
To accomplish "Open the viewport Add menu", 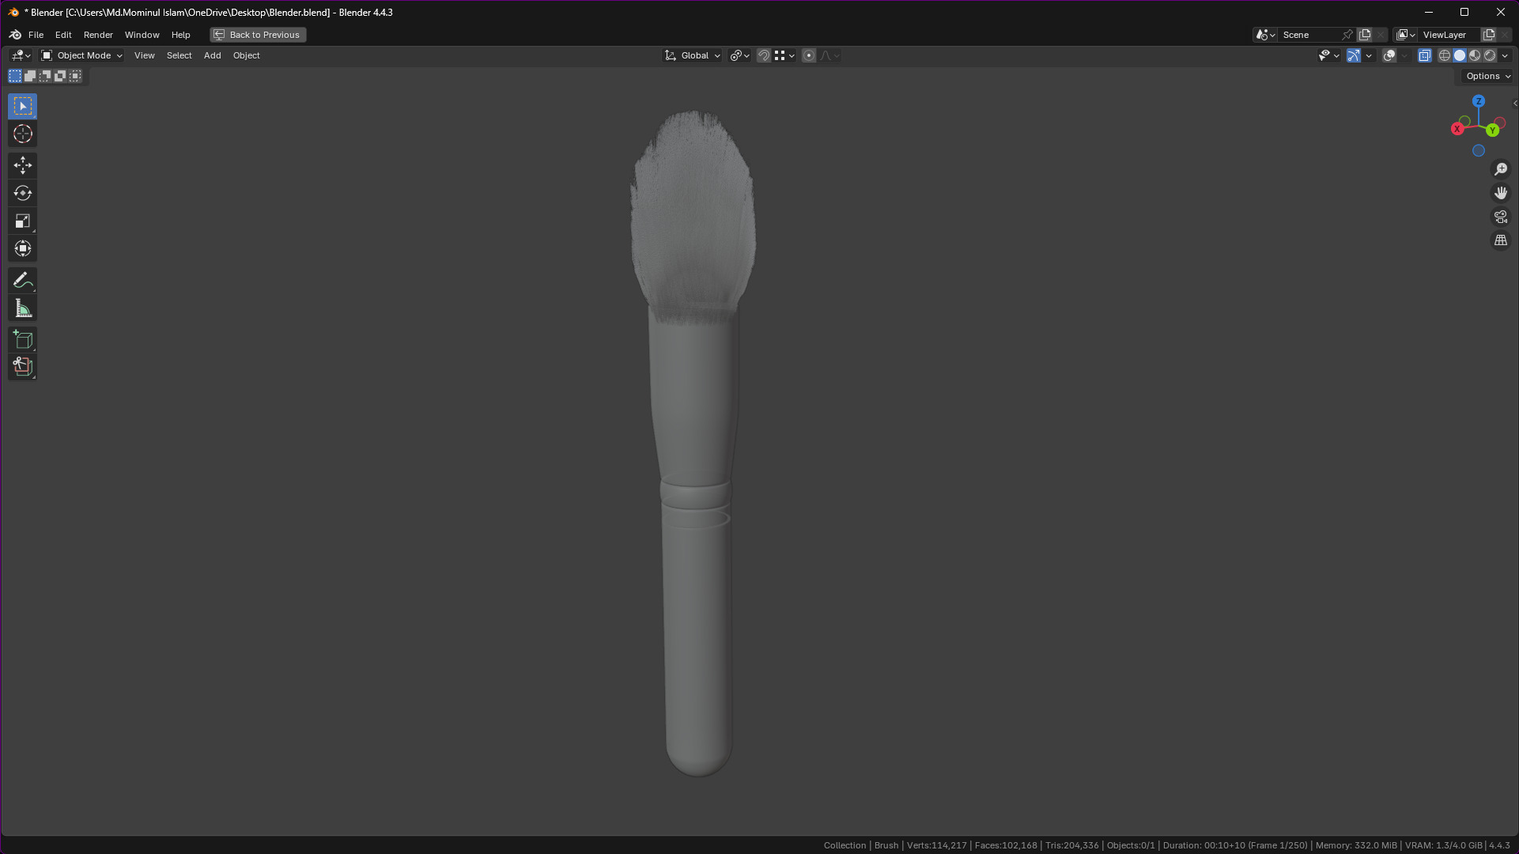I will (212, 55).
